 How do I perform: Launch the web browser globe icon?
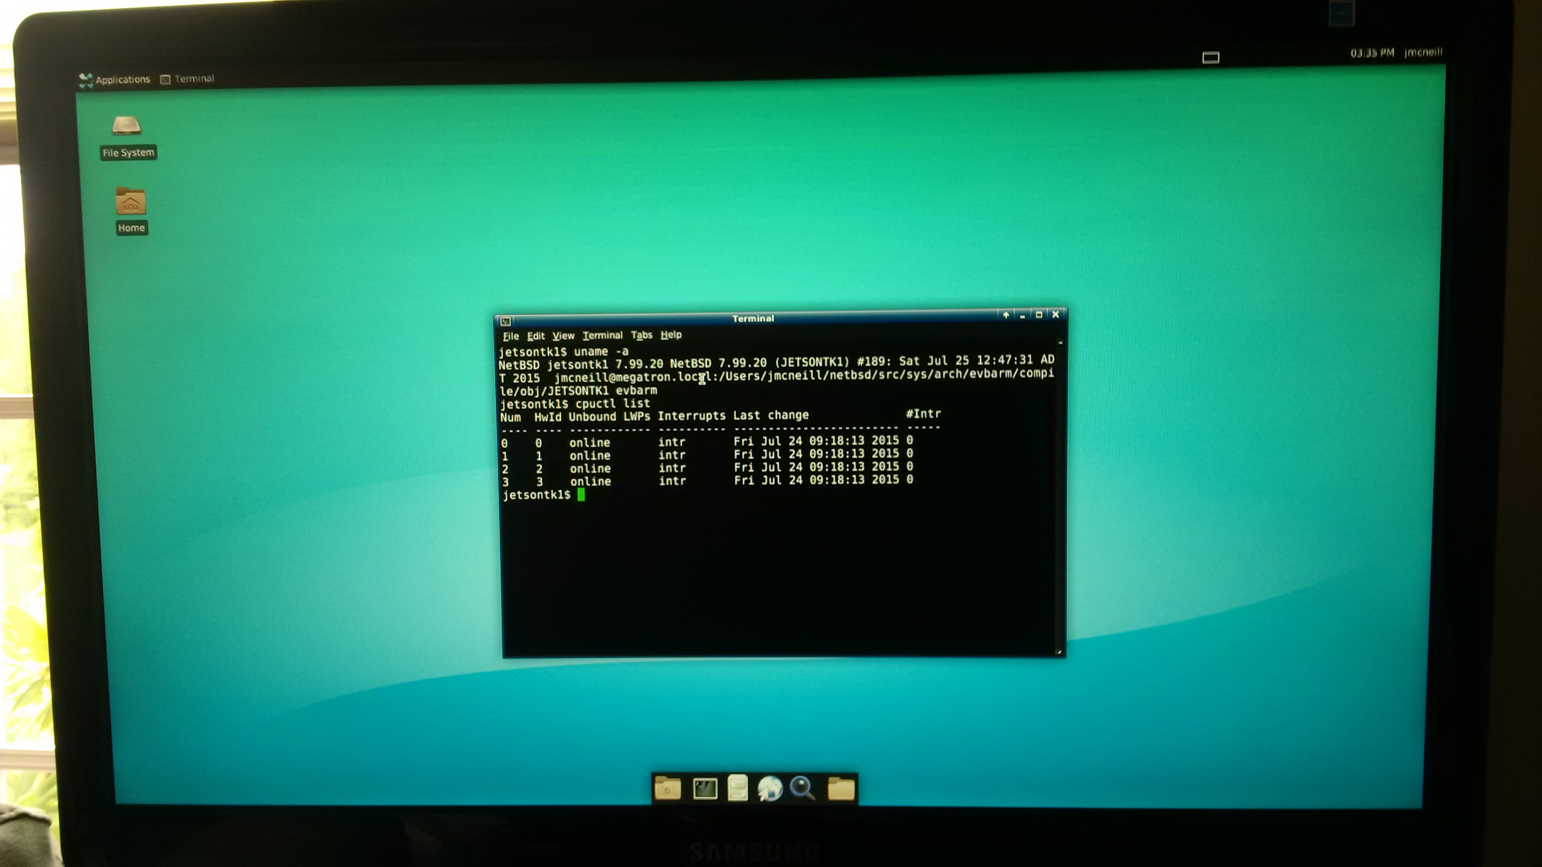coord(770,789)
